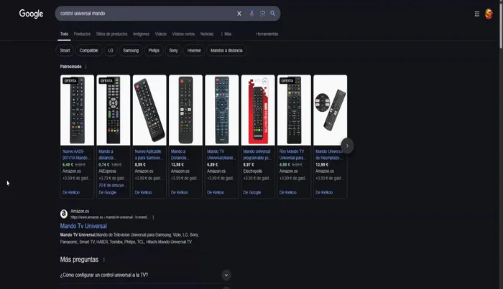Click De Google under the AliExpress product

coord(108,192)
